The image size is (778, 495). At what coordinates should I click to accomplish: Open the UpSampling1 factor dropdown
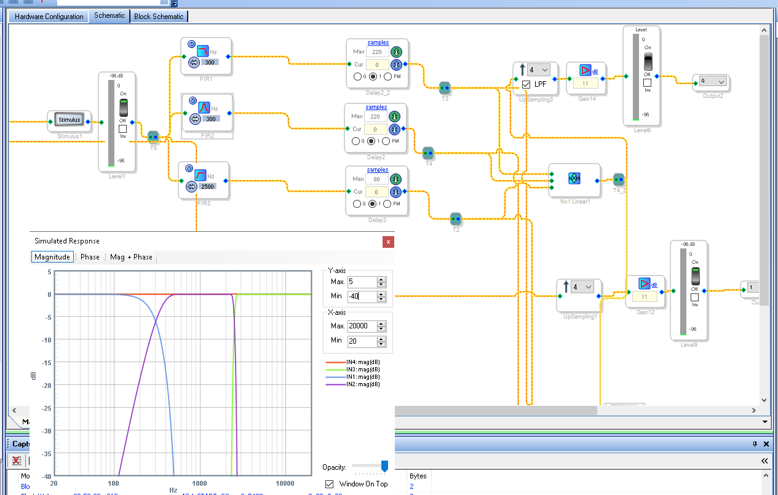[x=582, y=287]
